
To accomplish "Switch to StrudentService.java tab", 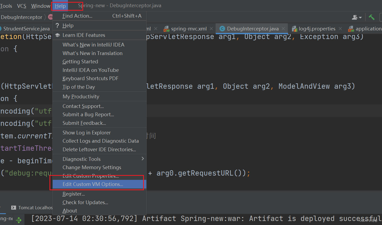I will coord(26,29).
